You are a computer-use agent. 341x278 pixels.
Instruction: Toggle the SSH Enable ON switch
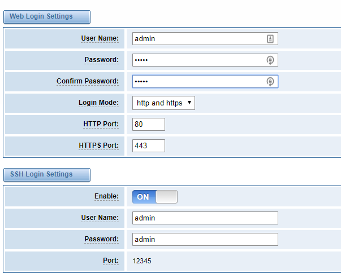click(155, 197)
